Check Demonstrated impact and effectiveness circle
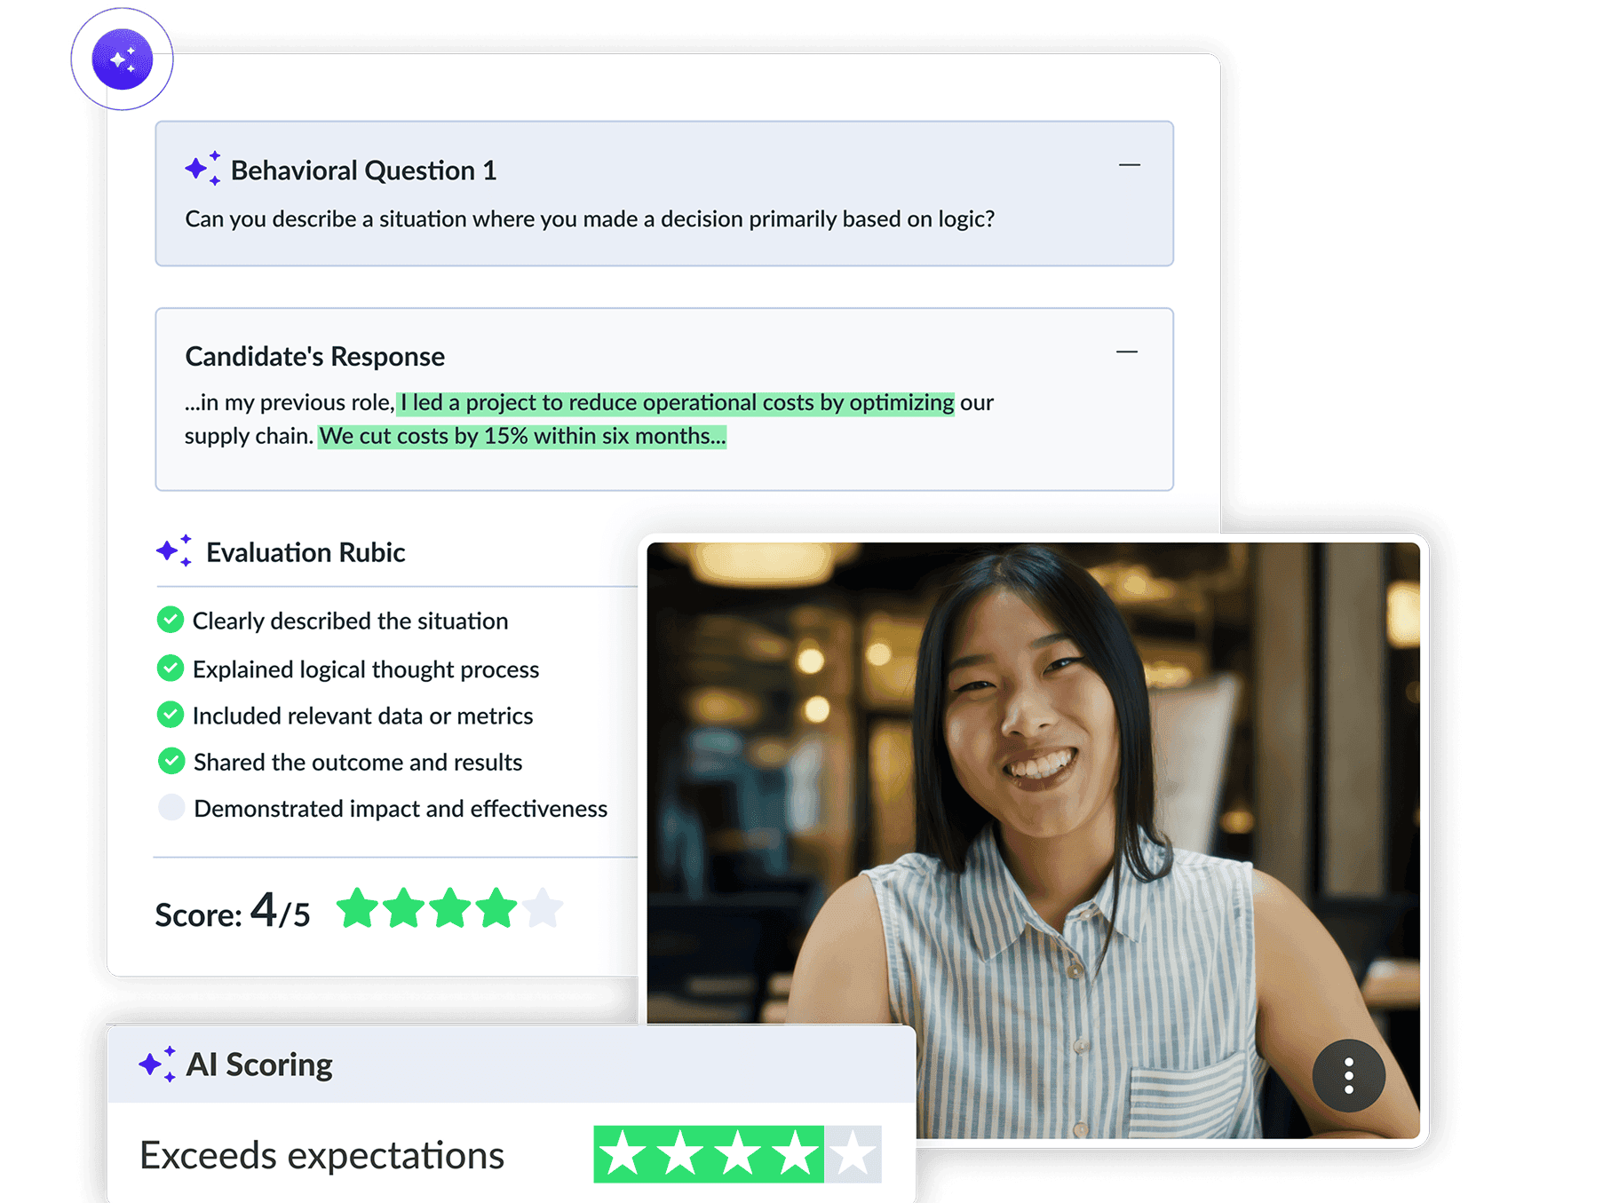 [171, 807]
